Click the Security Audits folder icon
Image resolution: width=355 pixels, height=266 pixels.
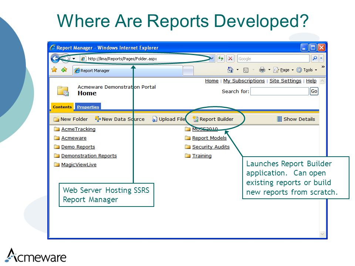click(187, 147)
